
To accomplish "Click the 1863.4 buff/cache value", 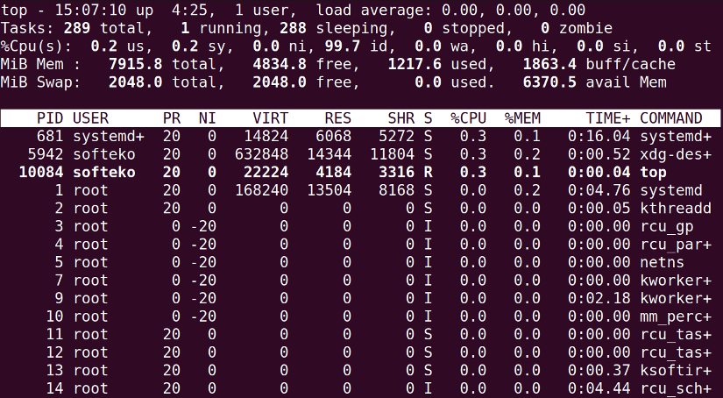I will [x=549, y=64].
